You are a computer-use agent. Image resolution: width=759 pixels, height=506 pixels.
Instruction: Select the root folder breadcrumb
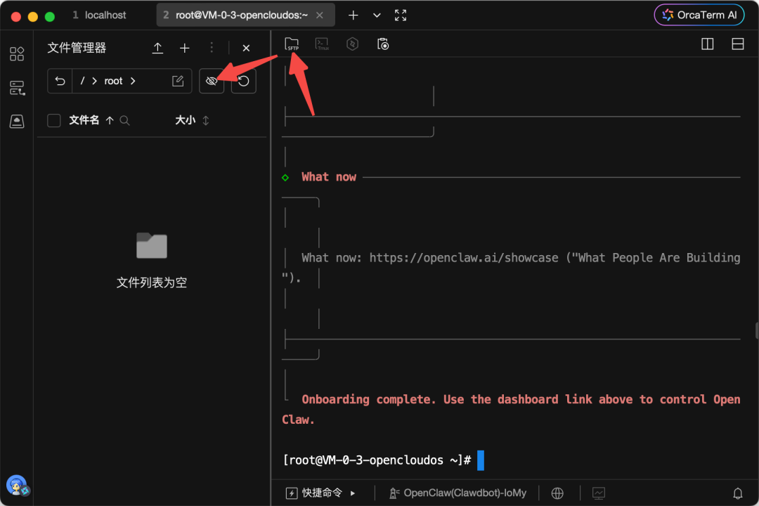coord(113,81)
